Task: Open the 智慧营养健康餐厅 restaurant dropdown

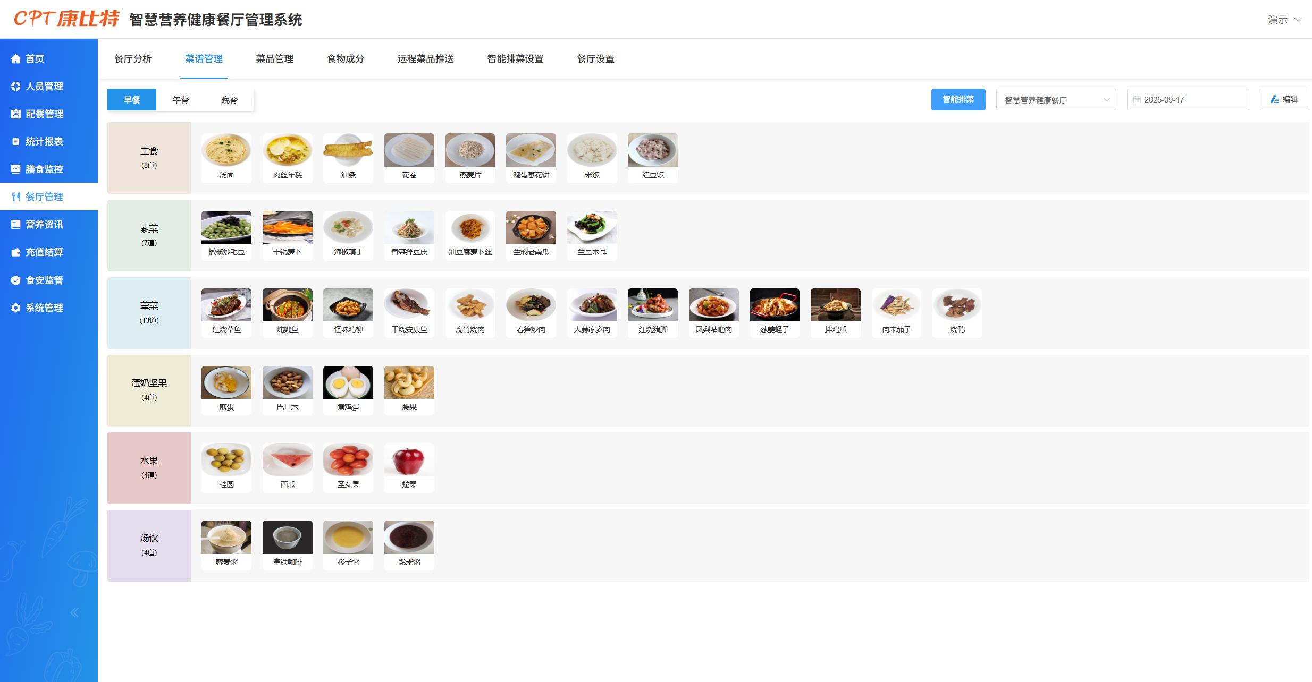Action: coord(1056,100)
